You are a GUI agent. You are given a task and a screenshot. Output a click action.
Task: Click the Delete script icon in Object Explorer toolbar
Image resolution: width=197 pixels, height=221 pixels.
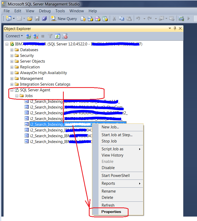point(65,36)
